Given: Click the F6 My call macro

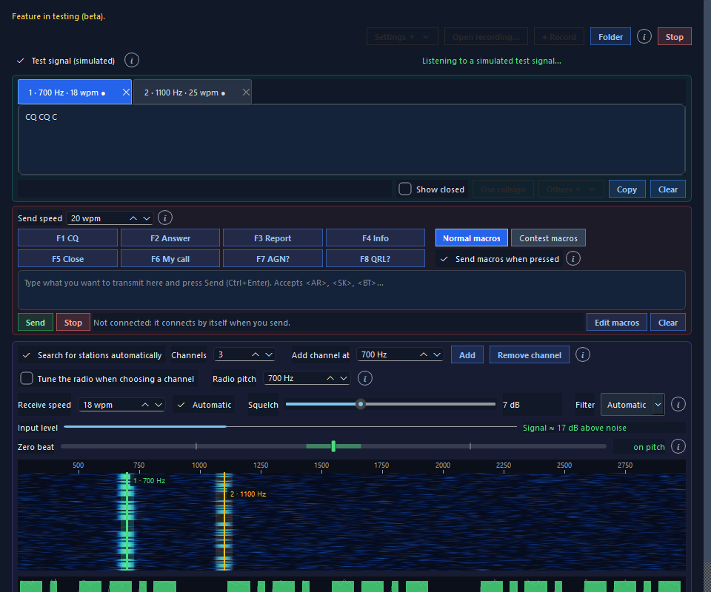Looking at the screenshot, I should click(x=170, y=259).
